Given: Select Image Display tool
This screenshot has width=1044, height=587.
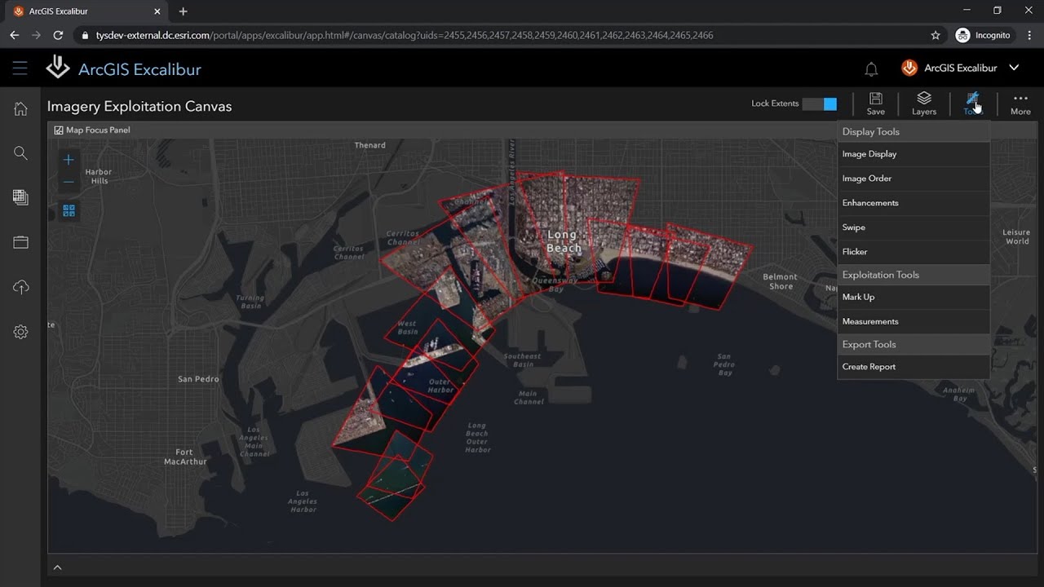Looking at the screenshot, I should [913, 154].
